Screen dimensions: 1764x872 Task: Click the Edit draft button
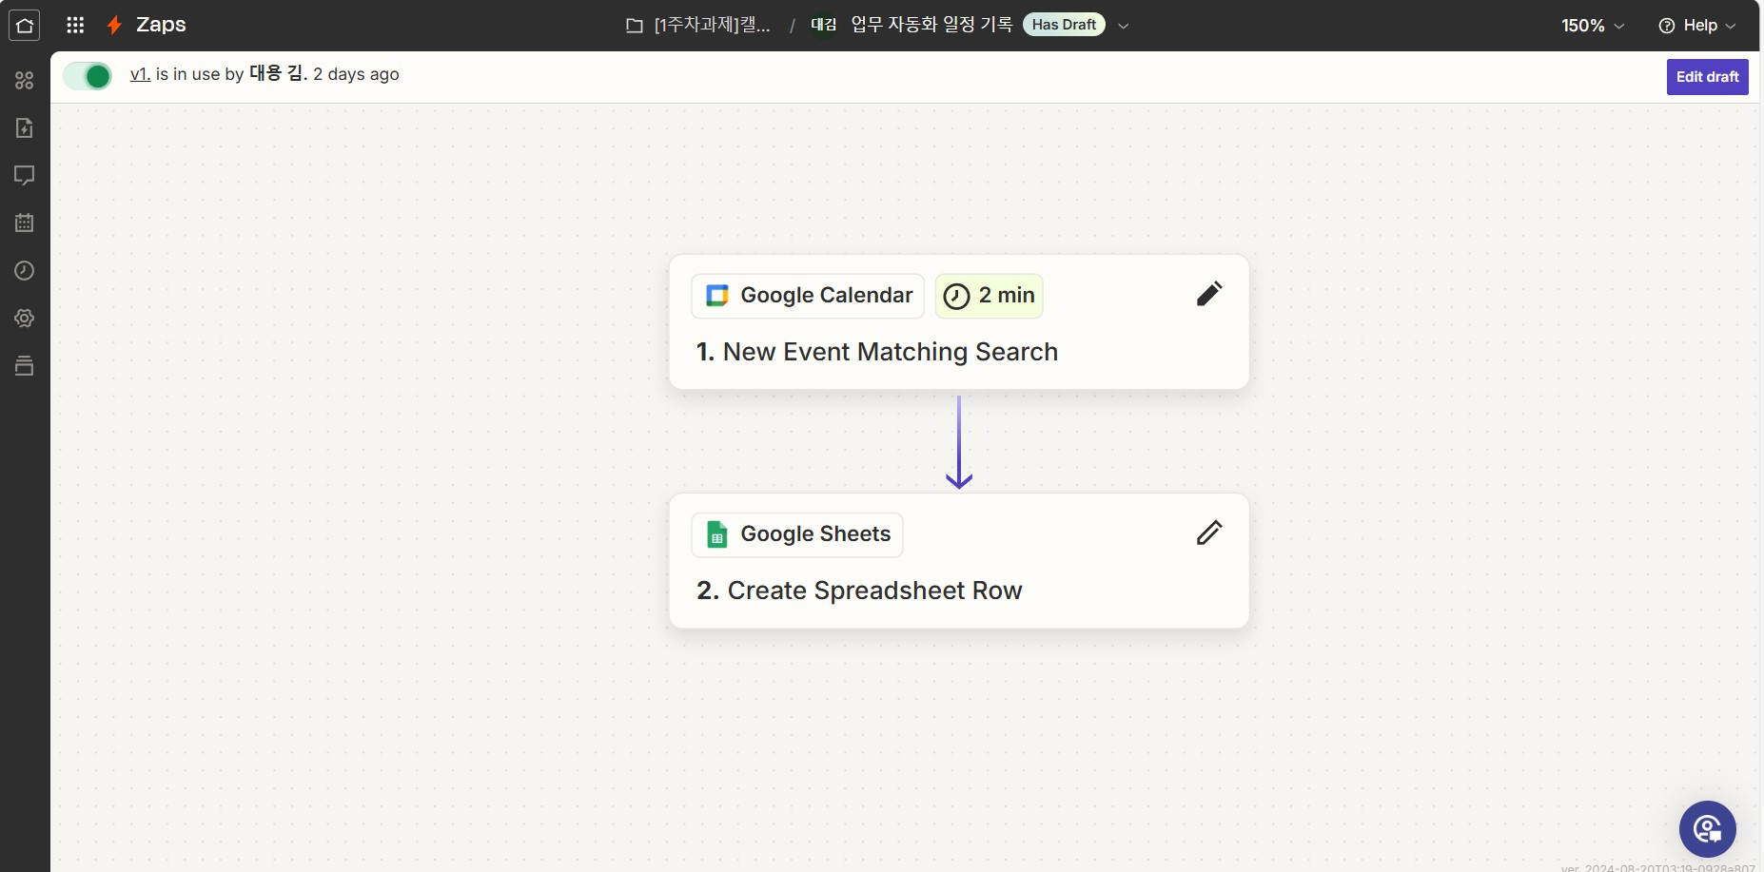(1708, 77)
